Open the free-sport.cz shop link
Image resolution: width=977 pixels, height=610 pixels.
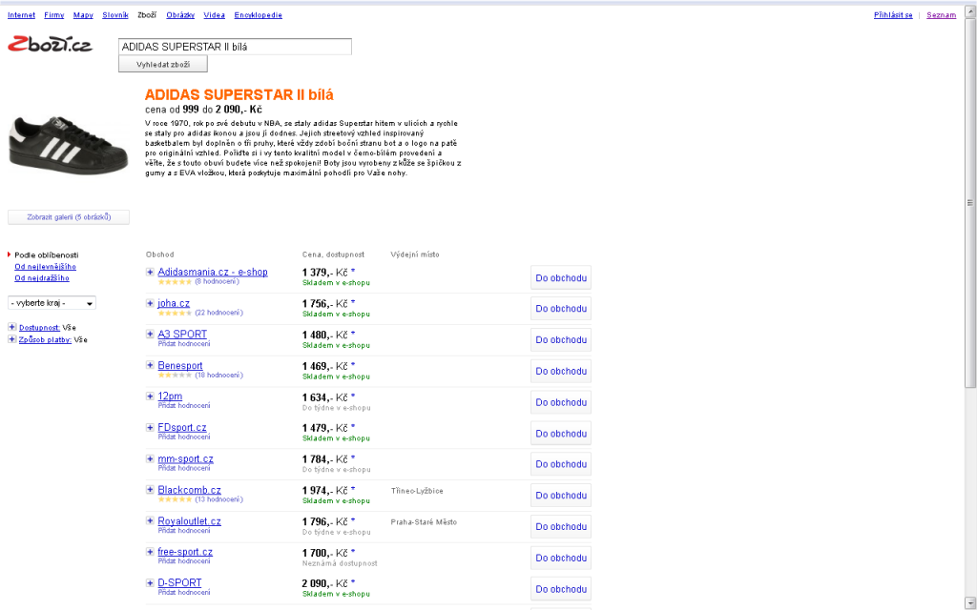[x=185, y=552]
